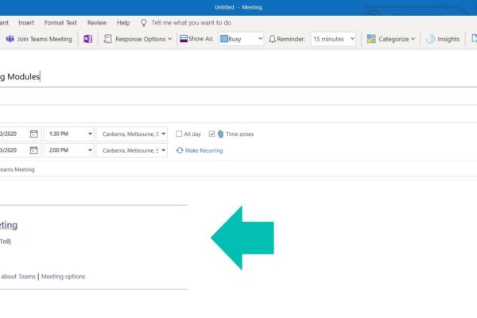477x318 pixels.
Task: Click the Teams logo icon in ribbon
Action: [x=10, y=39]
